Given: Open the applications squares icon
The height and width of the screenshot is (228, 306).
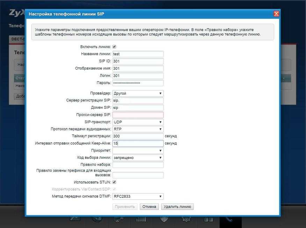Looking at the screenshot, I should click(x=209, y=220).
